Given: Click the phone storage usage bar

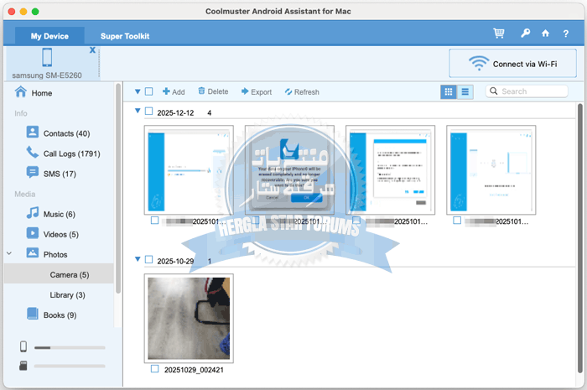Looking at the screenshot, I should coord(69,347).
